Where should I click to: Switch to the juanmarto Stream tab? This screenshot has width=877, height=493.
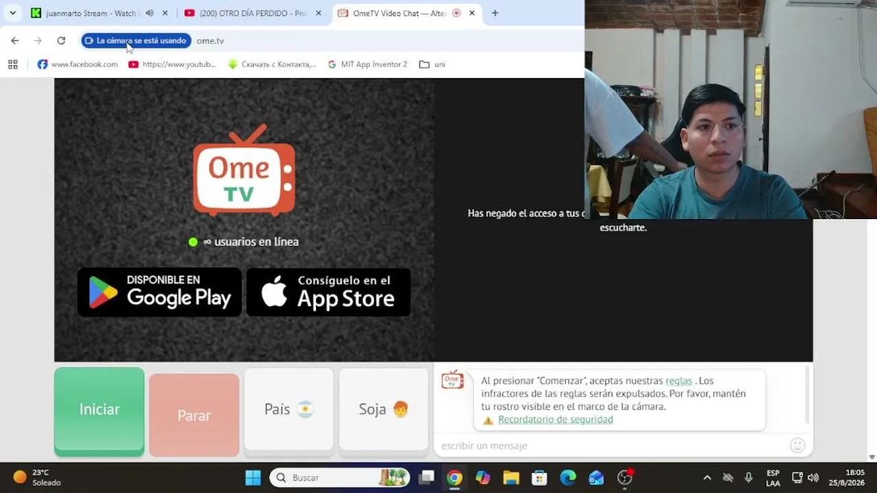[90, 13]
